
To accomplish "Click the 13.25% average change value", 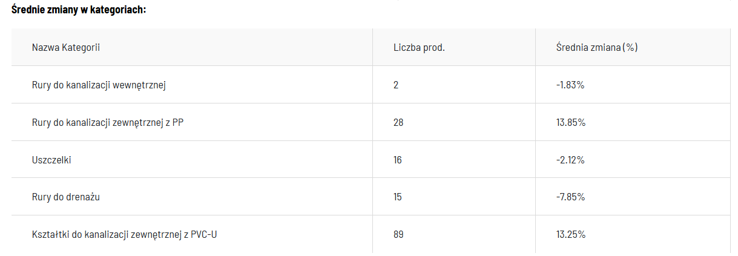I will click(x=570, y=234).
